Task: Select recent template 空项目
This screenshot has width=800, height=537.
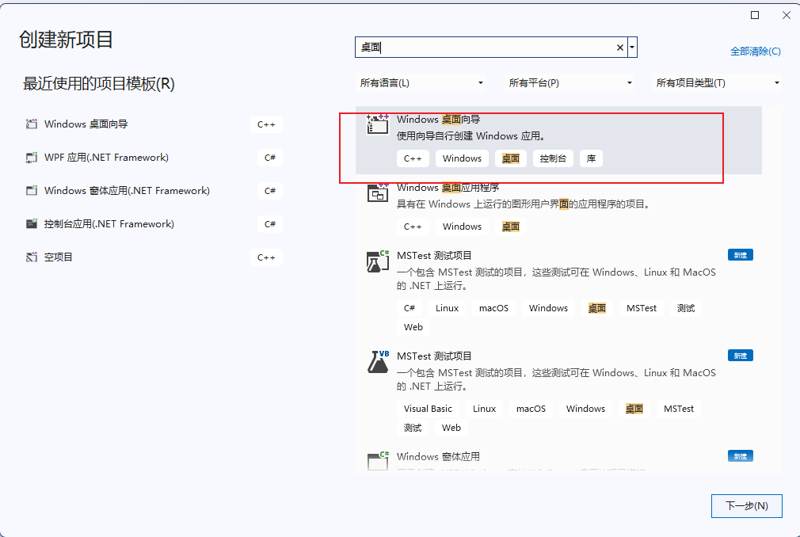Action: pyautogui.click(x=58, y=257)
